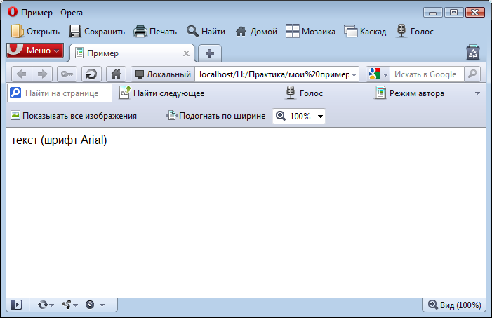Screen dimensions: 492x318
Task: Click the Сохранить floppy disk button
Action: click(x=97, y=32)
